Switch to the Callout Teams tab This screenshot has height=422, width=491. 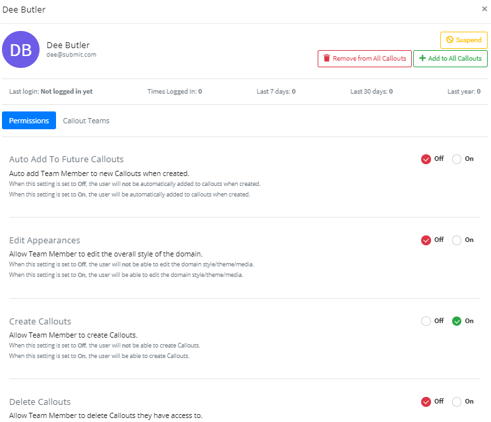pos(86,121)
